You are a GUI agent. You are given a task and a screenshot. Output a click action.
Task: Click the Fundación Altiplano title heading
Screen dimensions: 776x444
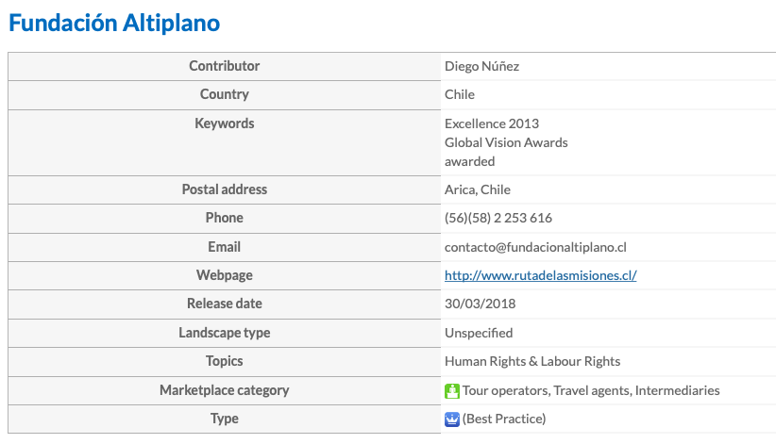coord(114,23)
